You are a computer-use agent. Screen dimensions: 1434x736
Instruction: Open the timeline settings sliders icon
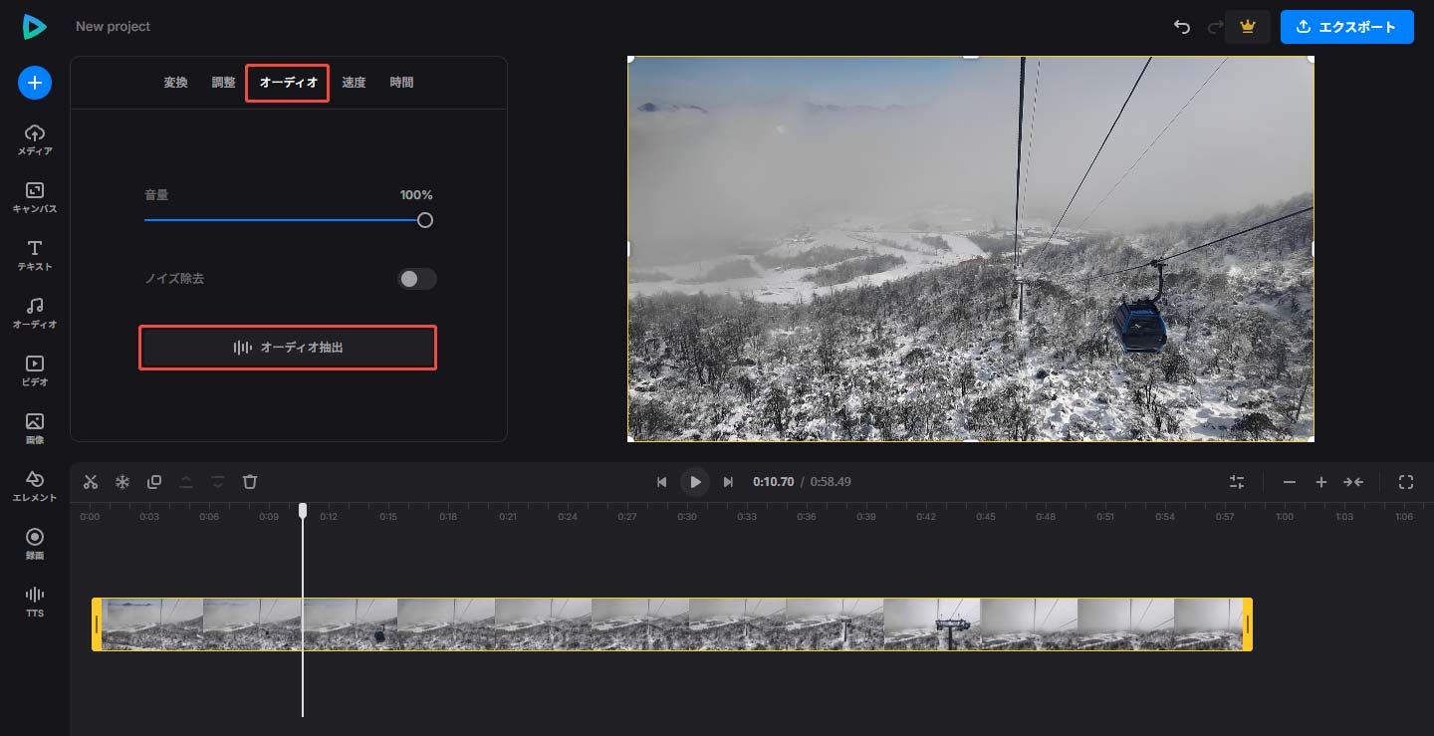tap(1237, 482)
